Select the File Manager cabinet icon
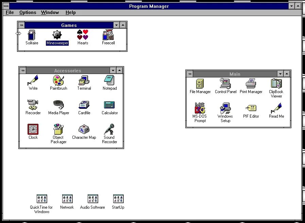Viewport: 305px width, 223px height. tap(200, 84)
